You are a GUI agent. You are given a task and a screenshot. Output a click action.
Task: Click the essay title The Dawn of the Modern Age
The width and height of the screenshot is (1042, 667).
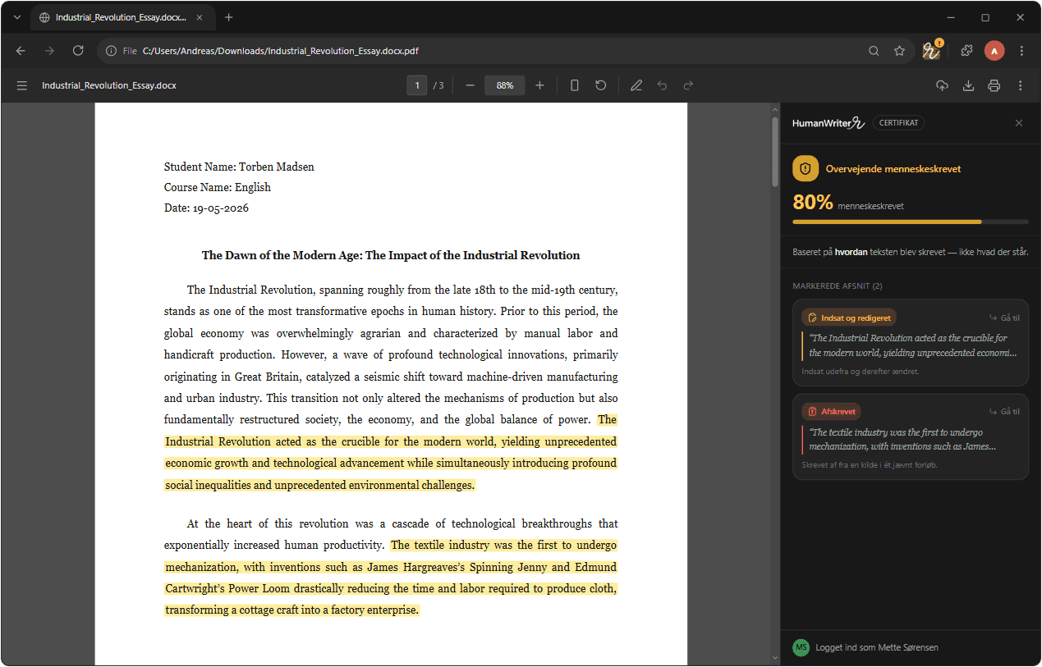[x=391, y=255]
